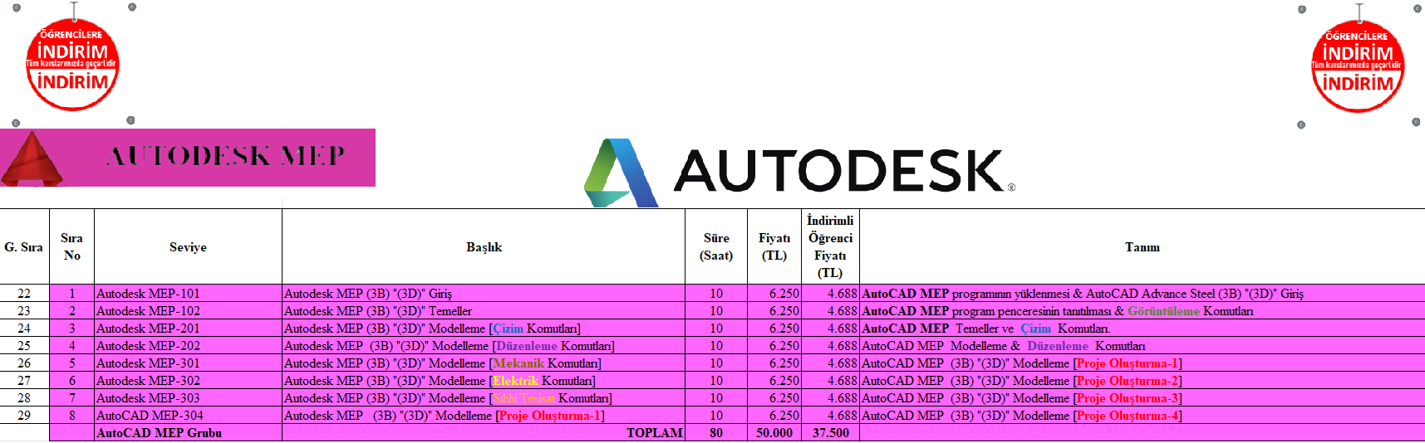Viewport: 1425px width, 443px height.
Task: Select the right ÖĞRENCİLERE İNDİRİM badge image
Action: pyautogui.click(x=1359, y=66)
